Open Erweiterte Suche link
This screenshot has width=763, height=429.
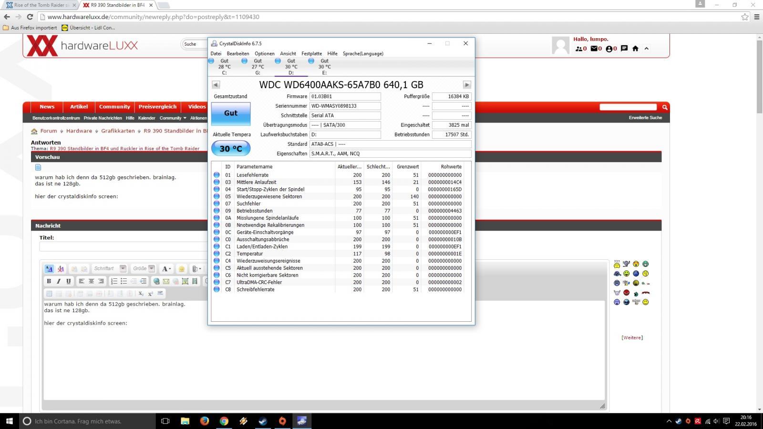pos(645,118)
